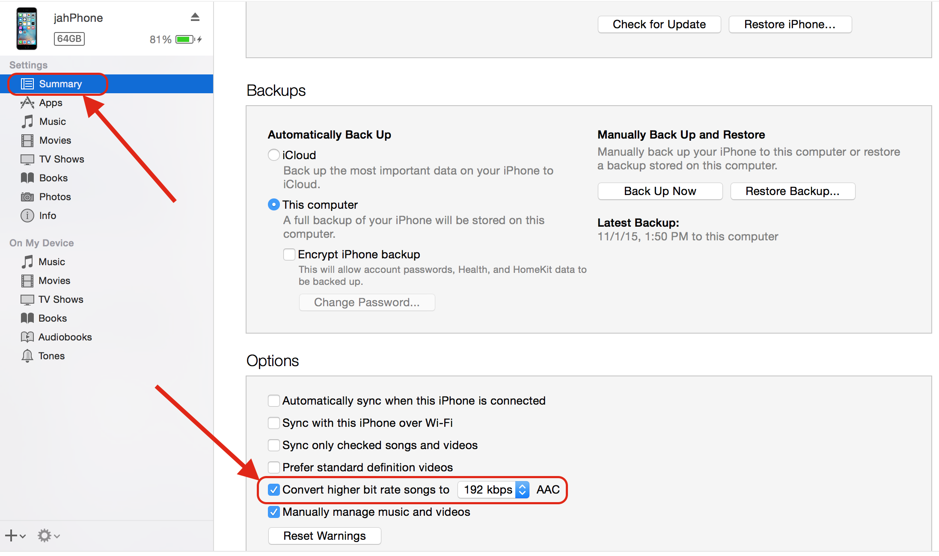Open the plus add menu dropdown

(x=15, y=535)
